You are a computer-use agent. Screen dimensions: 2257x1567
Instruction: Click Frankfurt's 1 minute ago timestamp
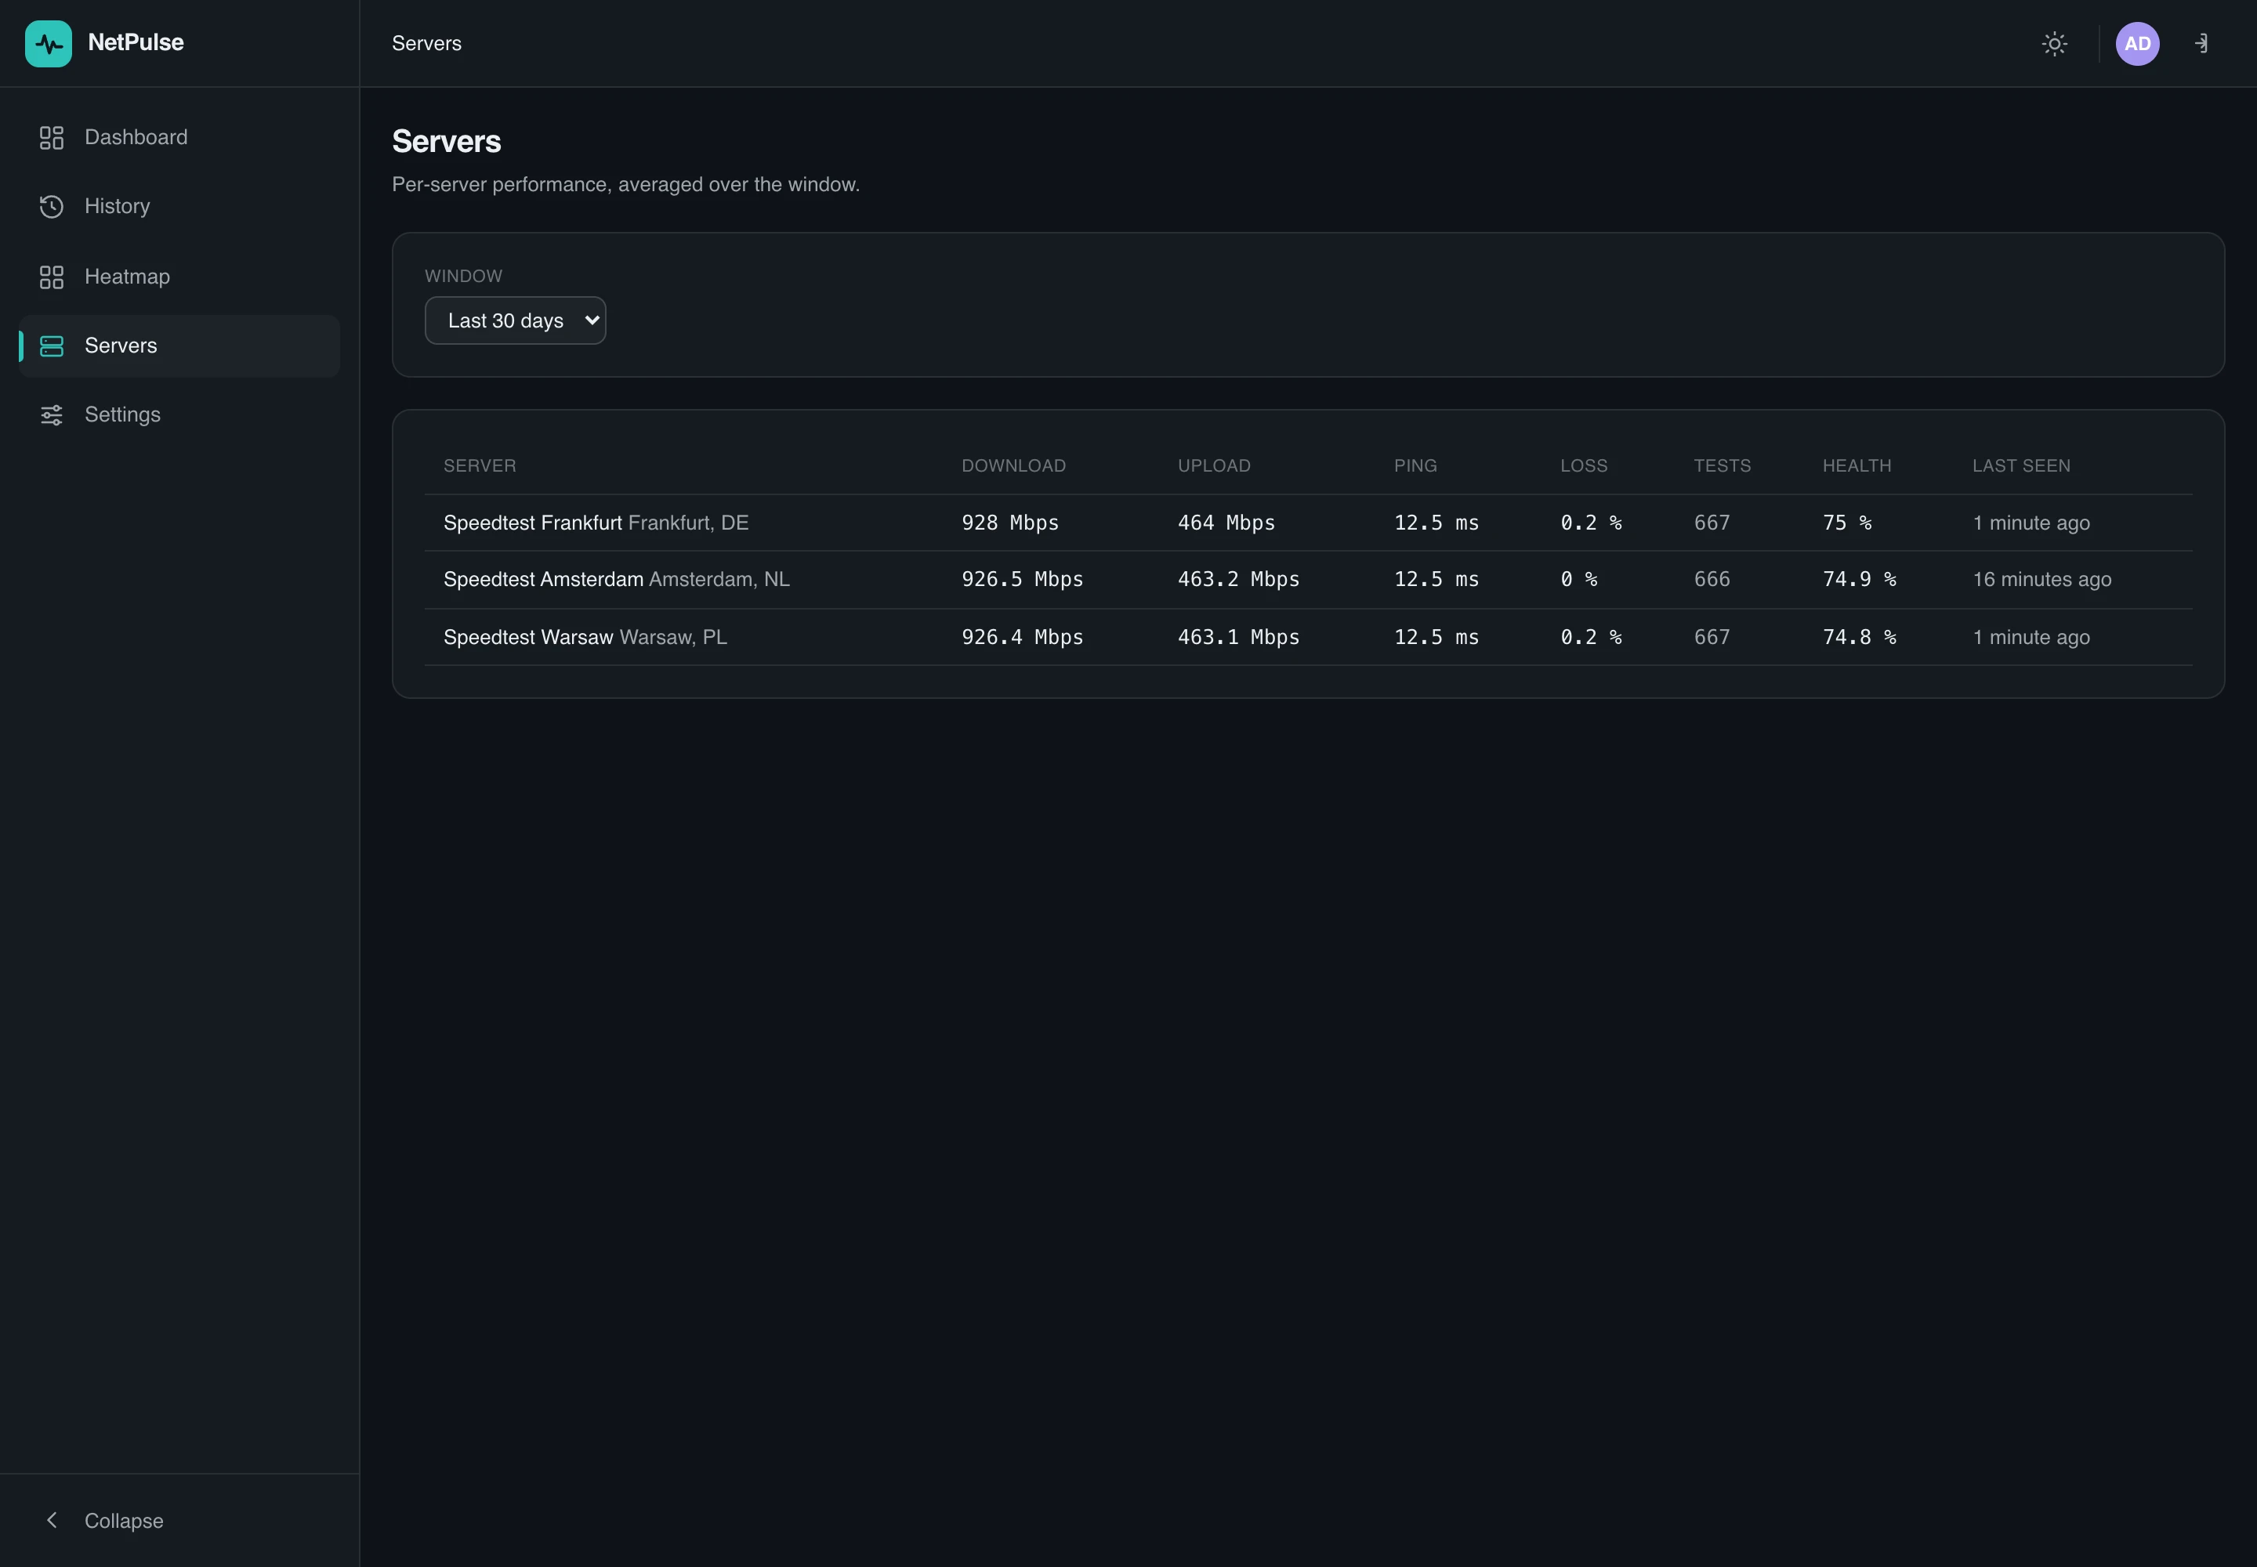[2031, 523]
